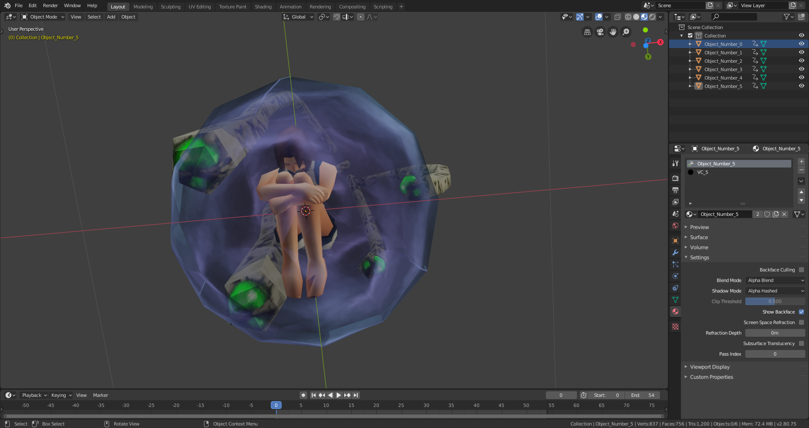
Task: Open the World properties tab
Action: point(675,226)
